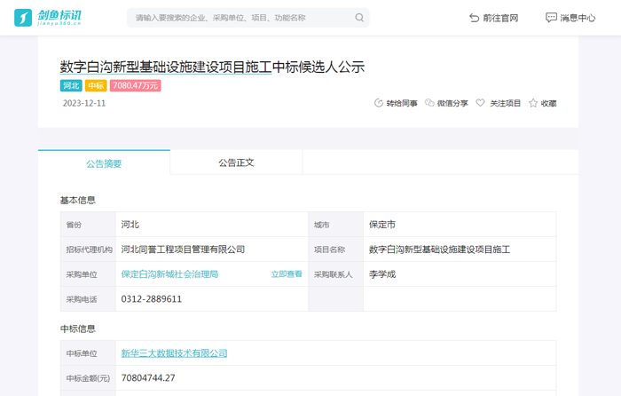Viewport: 621px width, 396px height.
Task: Click the announcement title heading
Action: tap(212, 67)
